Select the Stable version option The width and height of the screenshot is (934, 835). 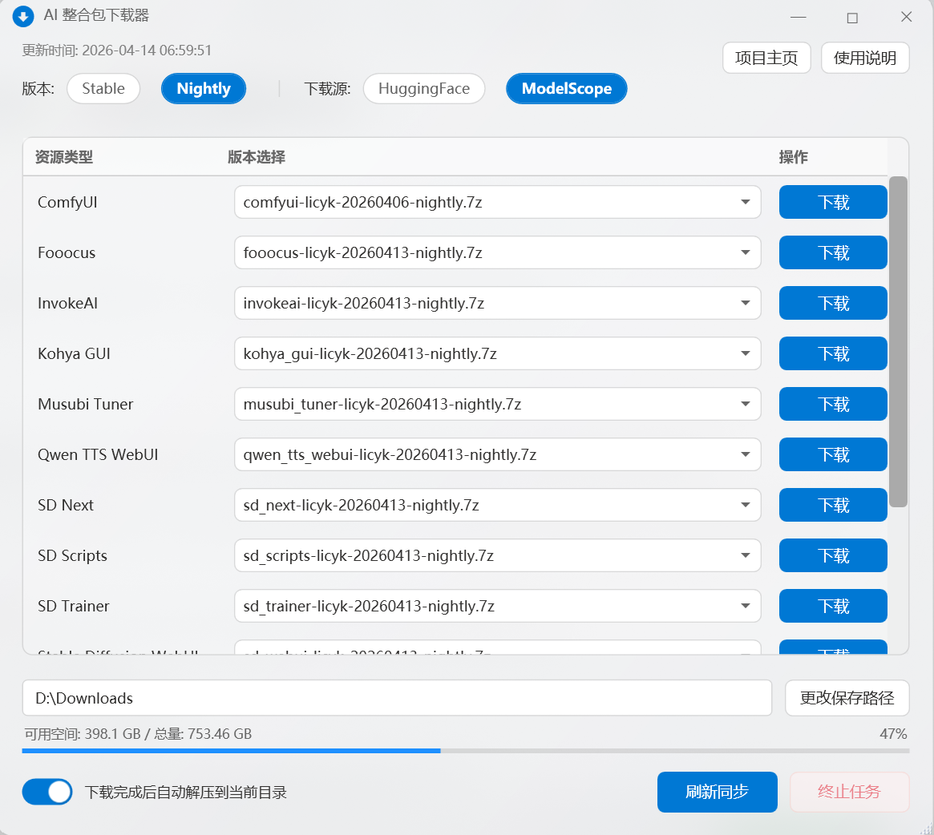103,89
